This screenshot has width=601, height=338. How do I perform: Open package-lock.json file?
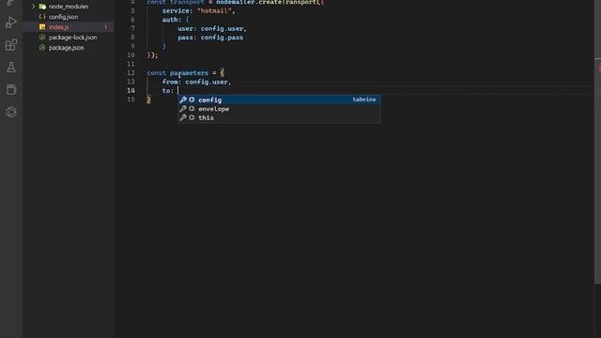click(x=73, y=38)
